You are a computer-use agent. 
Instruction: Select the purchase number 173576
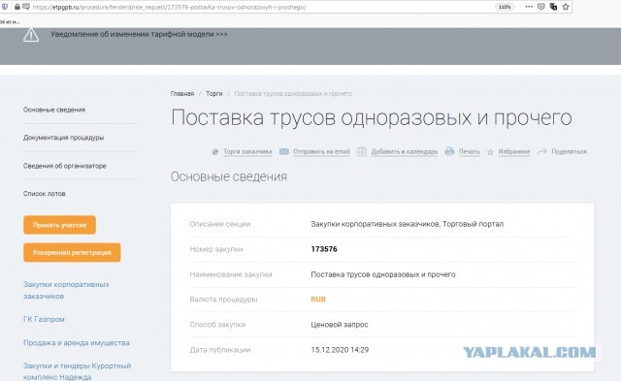pyautogui.click(x=324, y=249)
